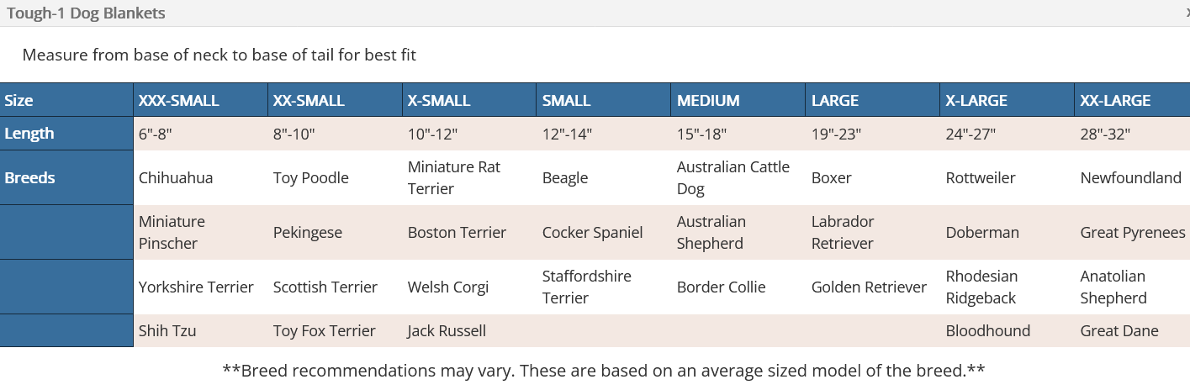Select the XX-LARGE size header
The width and height of the screenshot is (1190, 390).
pos(1132,100)
